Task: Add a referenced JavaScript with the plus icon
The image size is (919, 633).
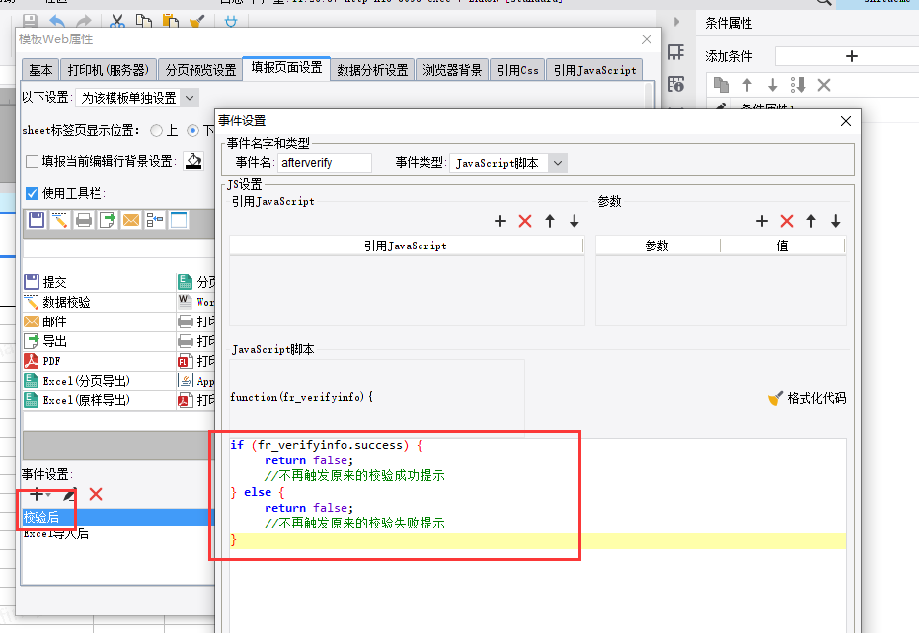Action: (499, 221)
